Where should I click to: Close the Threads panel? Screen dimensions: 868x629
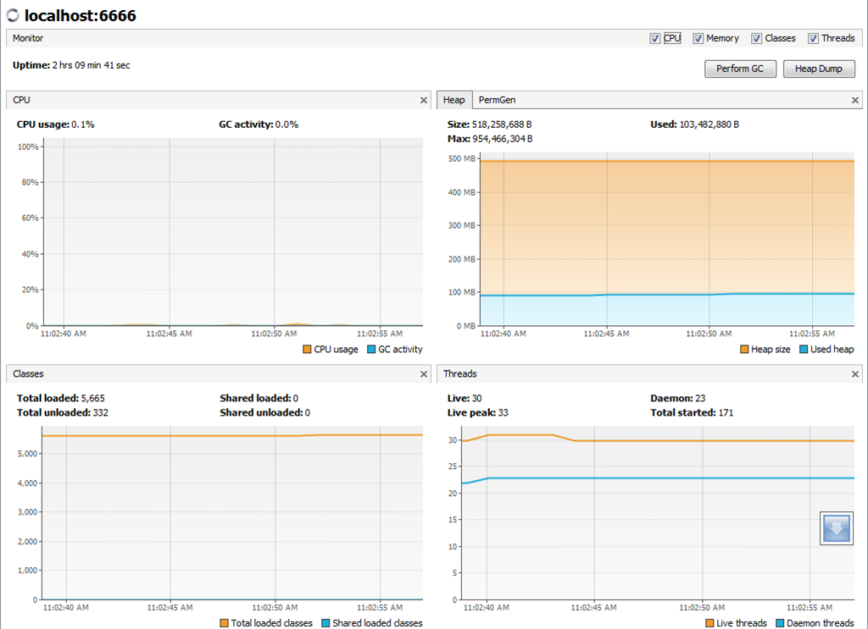pyautogui.click(x=855, y=373)
